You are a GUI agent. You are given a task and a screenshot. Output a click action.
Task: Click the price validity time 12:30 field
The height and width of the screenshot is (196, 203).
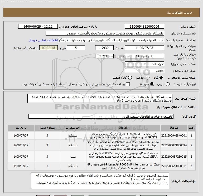(x=104, y=56)
